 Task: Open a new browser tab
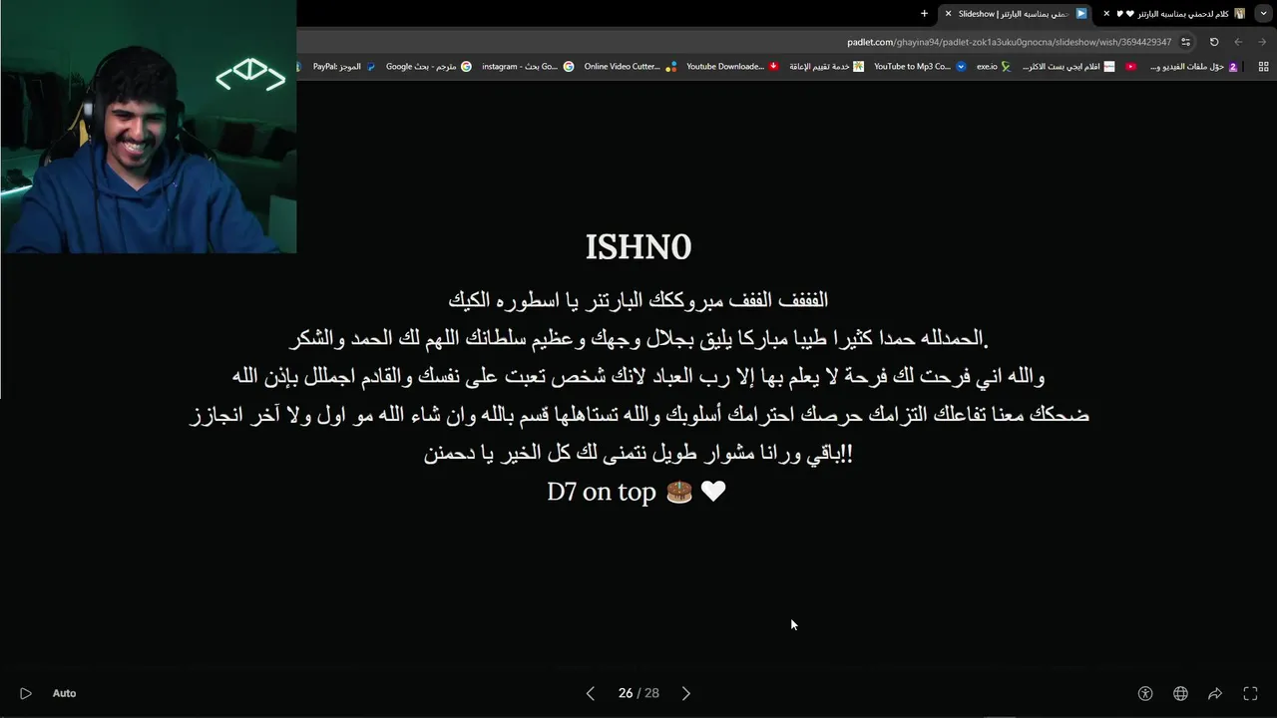pos(924,14)
